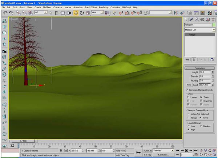Set Level-of-Detail to High
Viewport: 218px width, 158px height.
189,130
